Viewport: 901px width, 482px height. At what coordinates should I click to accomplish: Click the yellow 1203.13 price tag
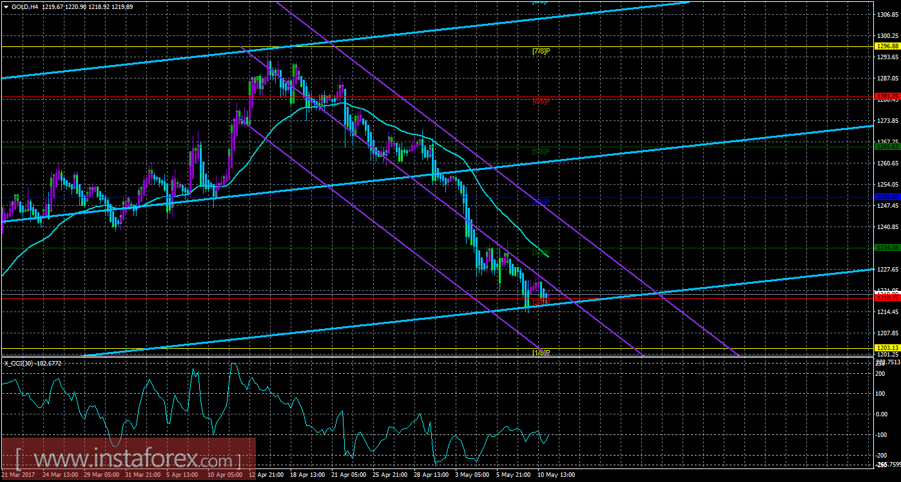click(x=887, y=348)
